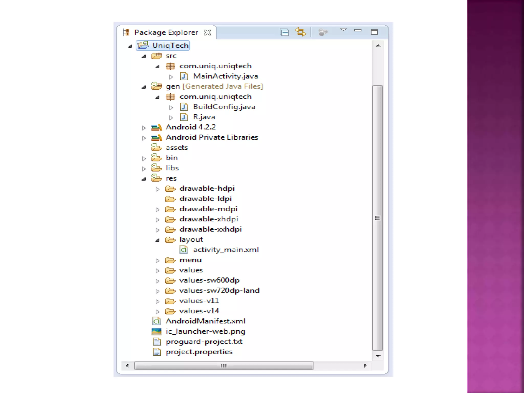Image resolution: width=524 pixels, height=393 pixels.
Task: Click the horizontal scrollbar thumb
Action: tap(224, 366)
